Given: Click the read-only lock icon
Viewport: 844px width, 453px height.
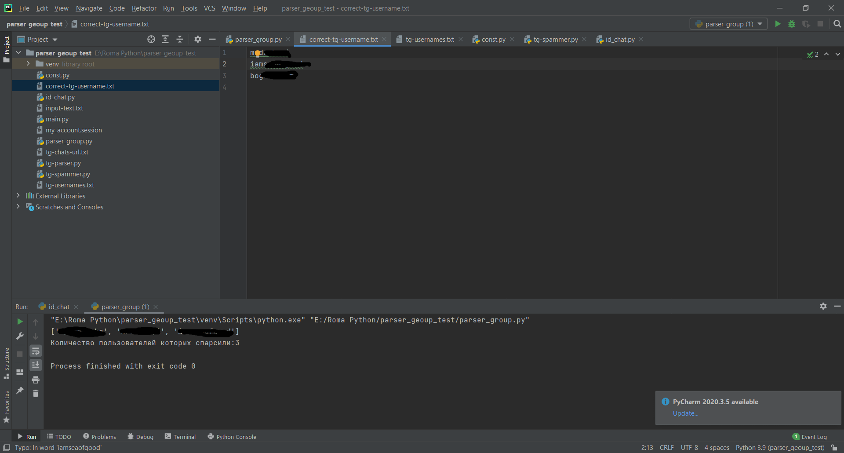Looking at the screenshot, I should tap(834, 448).
